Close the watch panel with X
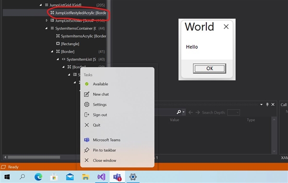 tap(273, 104)
